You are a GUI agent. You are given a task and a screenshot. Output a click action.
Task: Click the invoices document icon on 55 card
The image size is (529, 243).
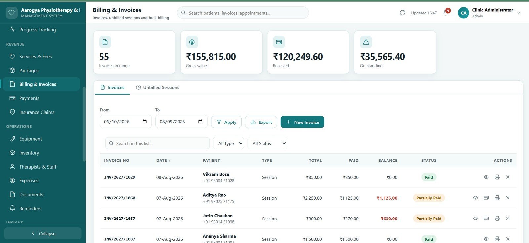[105, 42]
